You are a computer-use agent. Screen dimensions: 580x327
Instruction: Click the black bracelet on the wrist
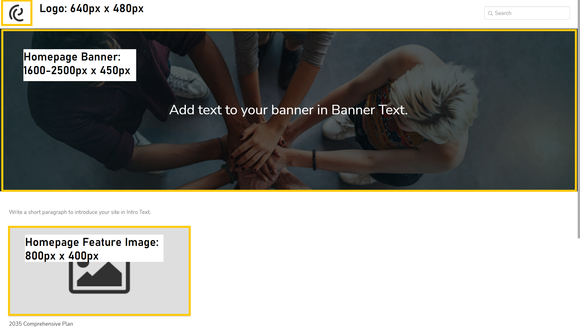pos(314,159)
